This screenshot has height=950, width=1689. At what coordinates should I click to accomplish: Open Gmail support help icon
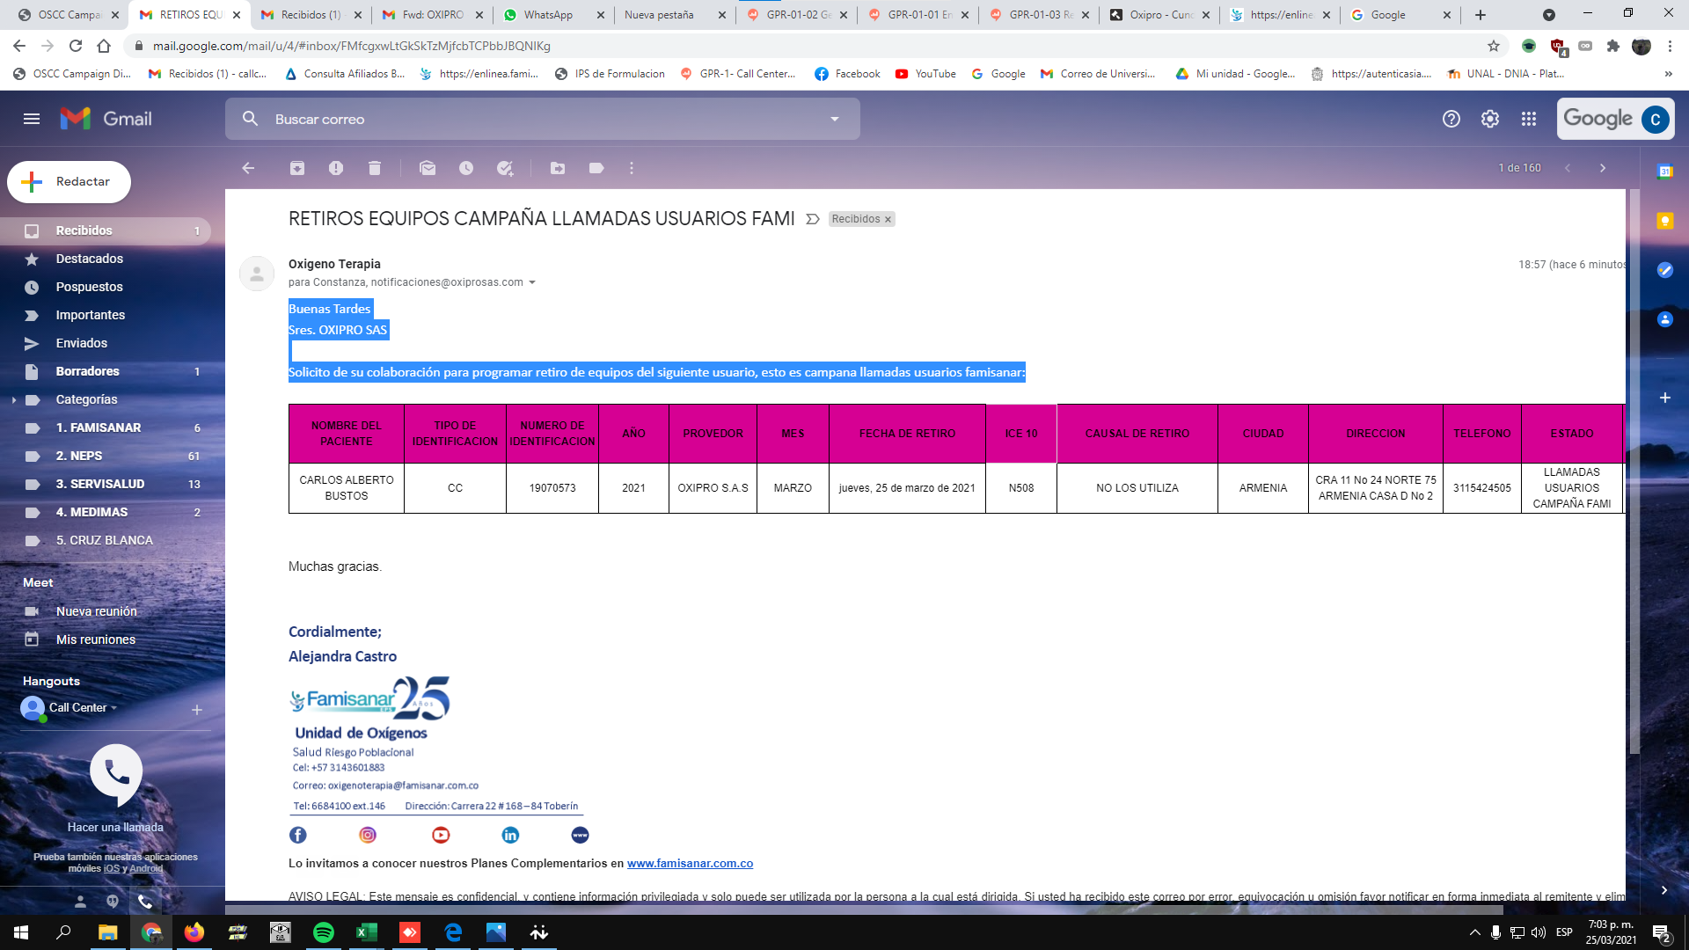pyautogui.click(x=1451, y=119)
